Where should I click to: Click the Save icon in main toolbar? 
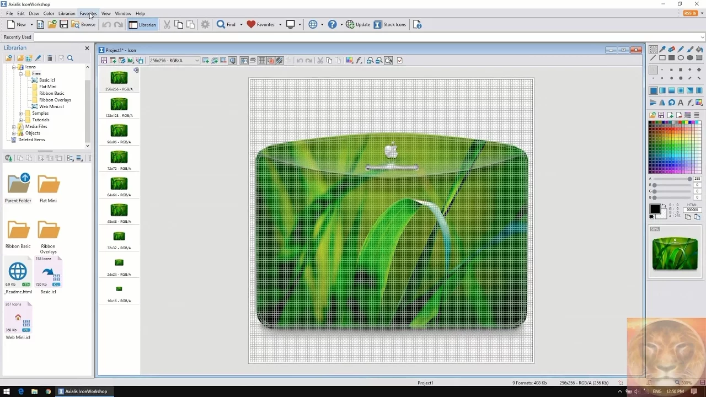63,24
